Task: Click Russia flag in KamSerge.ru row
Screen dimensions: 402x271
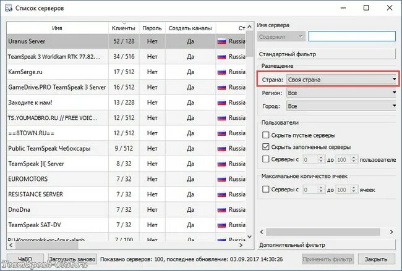Action: 221,72
